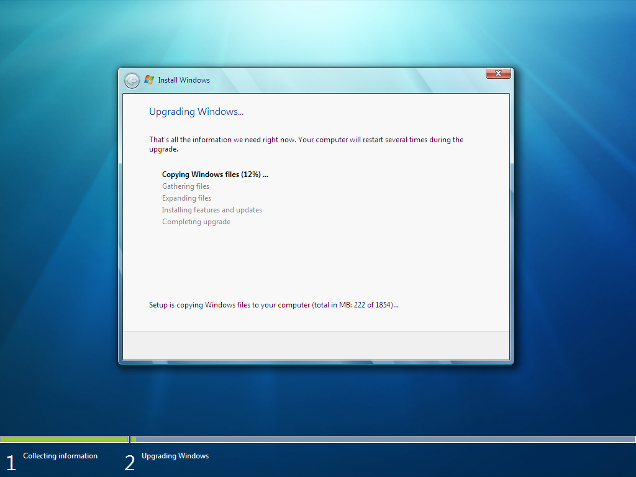Click the green Collecting information progress bar

click(x=65, y=439)
